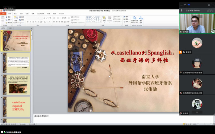Image resolution: width=215 pixels, height=134 pixels.
Task: Open the slide Layout (版式) dropdown
Action: pos(22,17)
